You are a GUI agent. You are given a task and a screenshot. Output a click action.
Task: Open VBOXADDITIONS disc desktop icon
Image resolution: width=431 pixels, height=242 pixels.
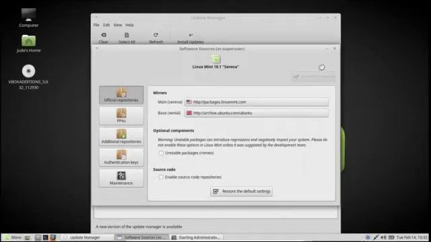(28, 77)
